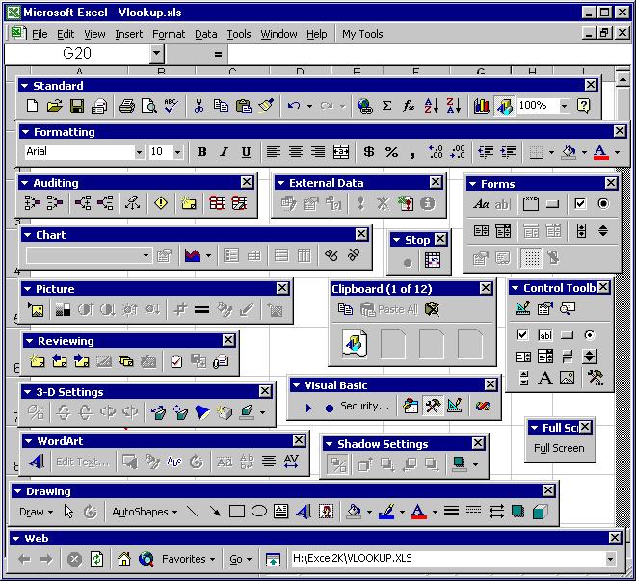Click Fill Color bucket in Formatting toolbar
This screenshot has width=636, height=581.
point(569,152)
